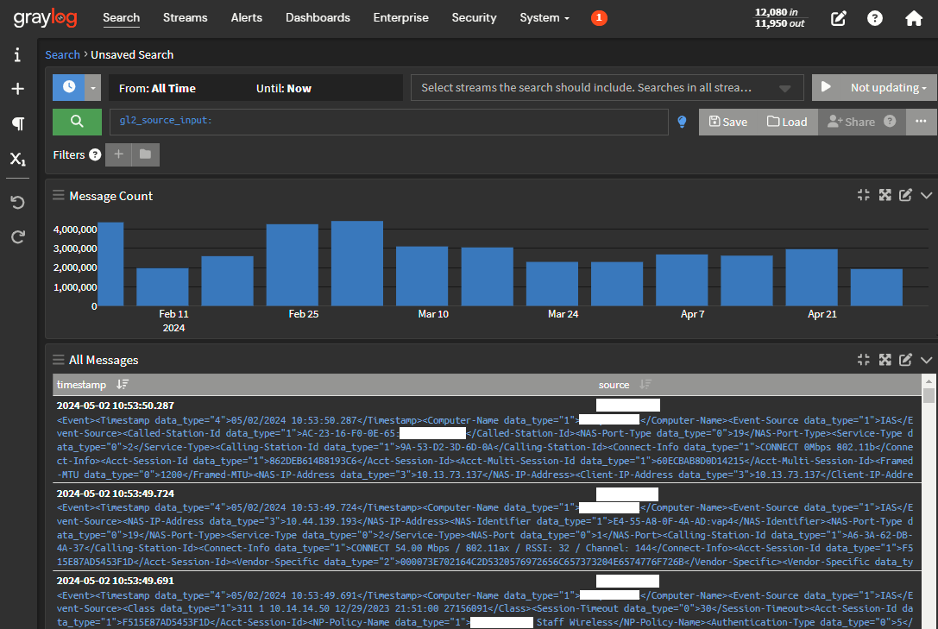Screen dimensions: 938x629
Task: Open the time range type dropdown arrow
Action: point(93,88)
